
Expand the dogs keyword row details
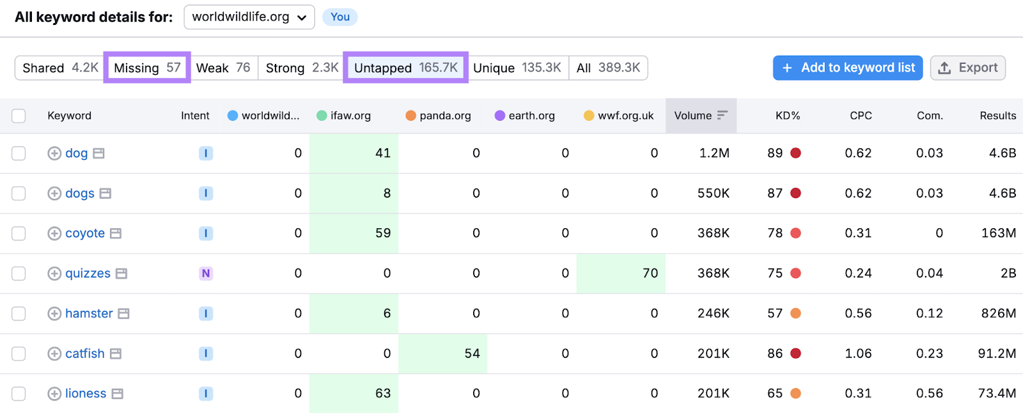pos(54,194)
